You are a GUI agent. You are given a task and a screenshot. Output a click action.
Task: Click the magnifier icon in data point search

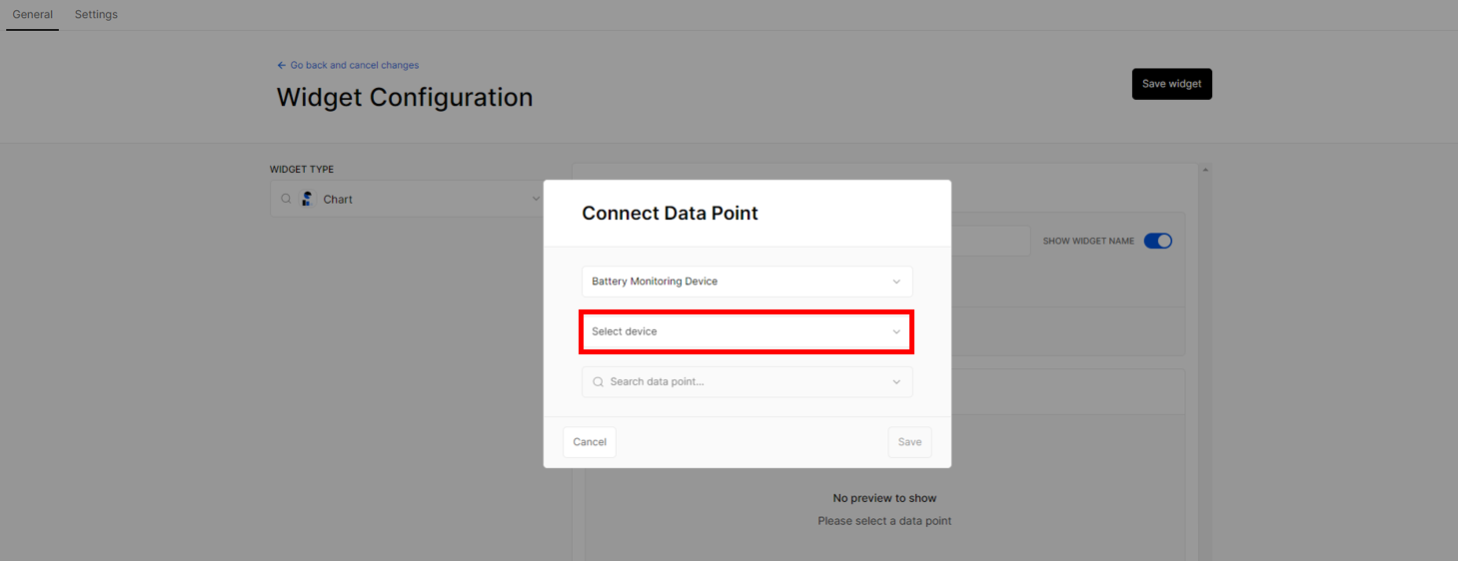(x=599, y=381)
